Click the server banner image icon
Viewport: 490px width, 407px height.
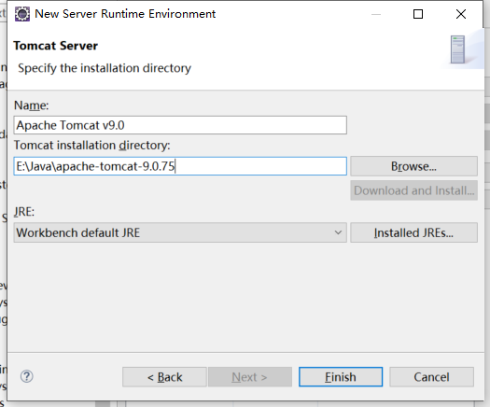pos(458,49)
